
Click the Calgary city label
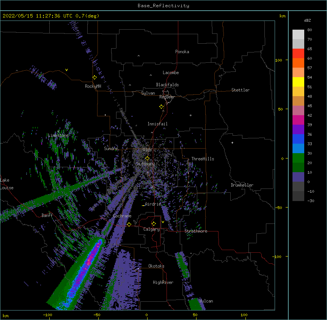(x=151, y=229)
